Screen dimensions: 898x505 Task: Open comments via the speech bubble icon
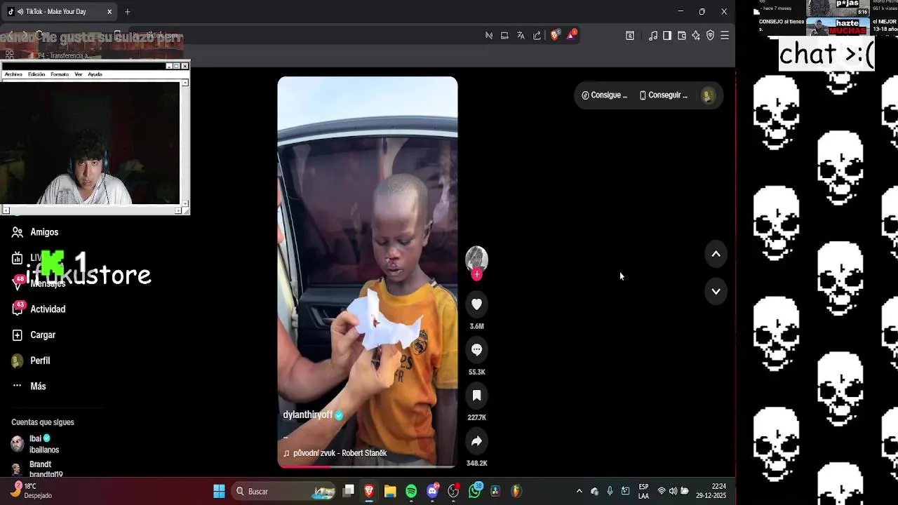[x=476, y=350]
